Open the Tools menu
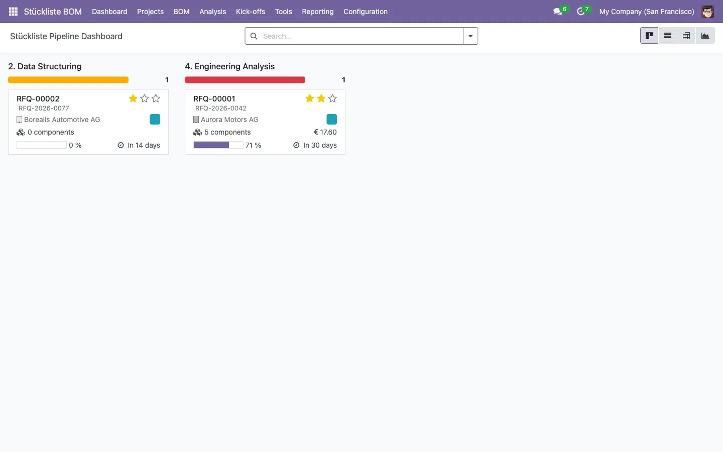 coord(283,12)
